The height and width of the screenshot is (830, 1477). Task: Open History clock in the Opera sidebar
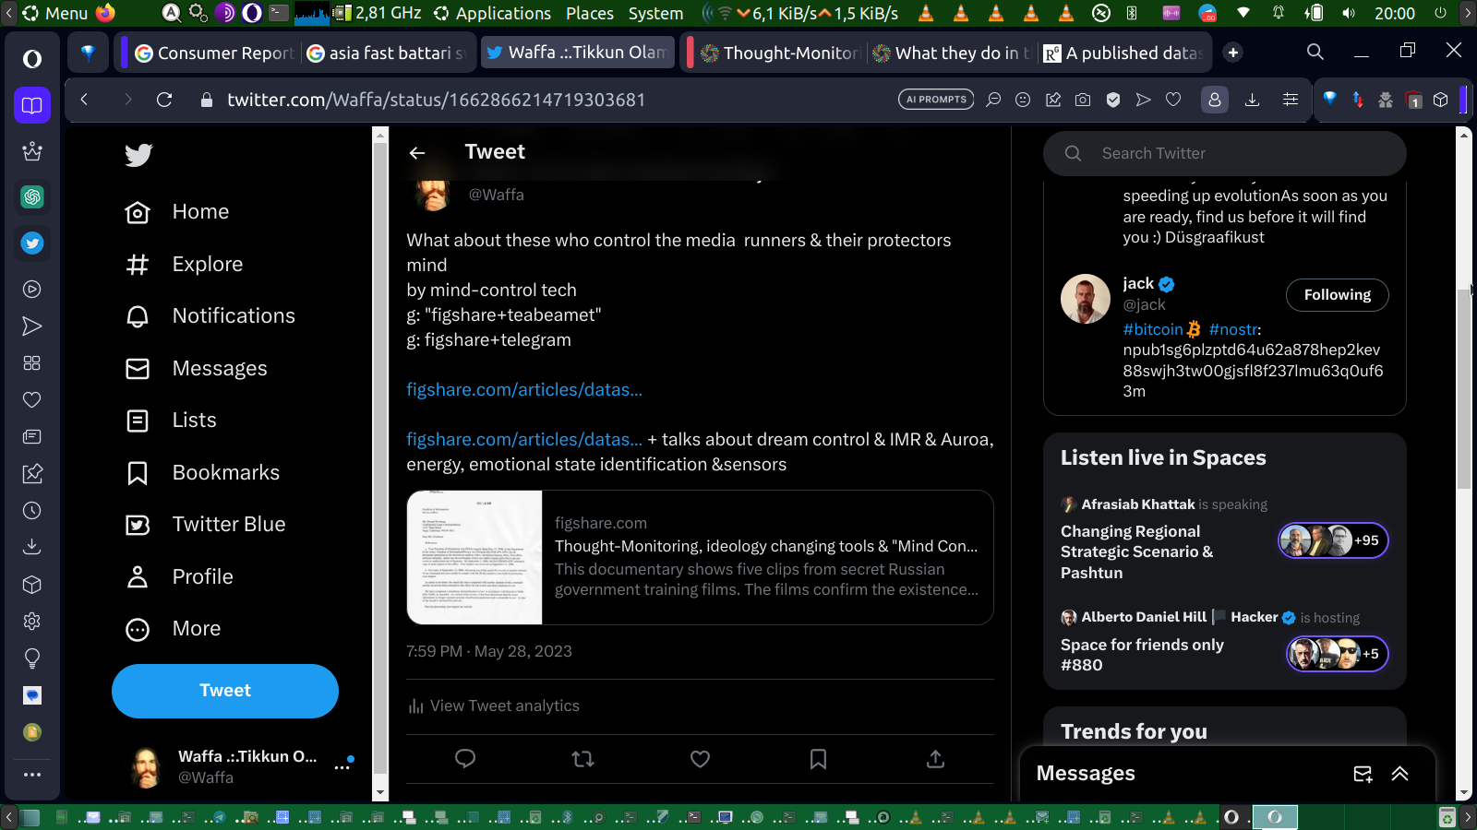pyautogui.click(x=32, y=510)
